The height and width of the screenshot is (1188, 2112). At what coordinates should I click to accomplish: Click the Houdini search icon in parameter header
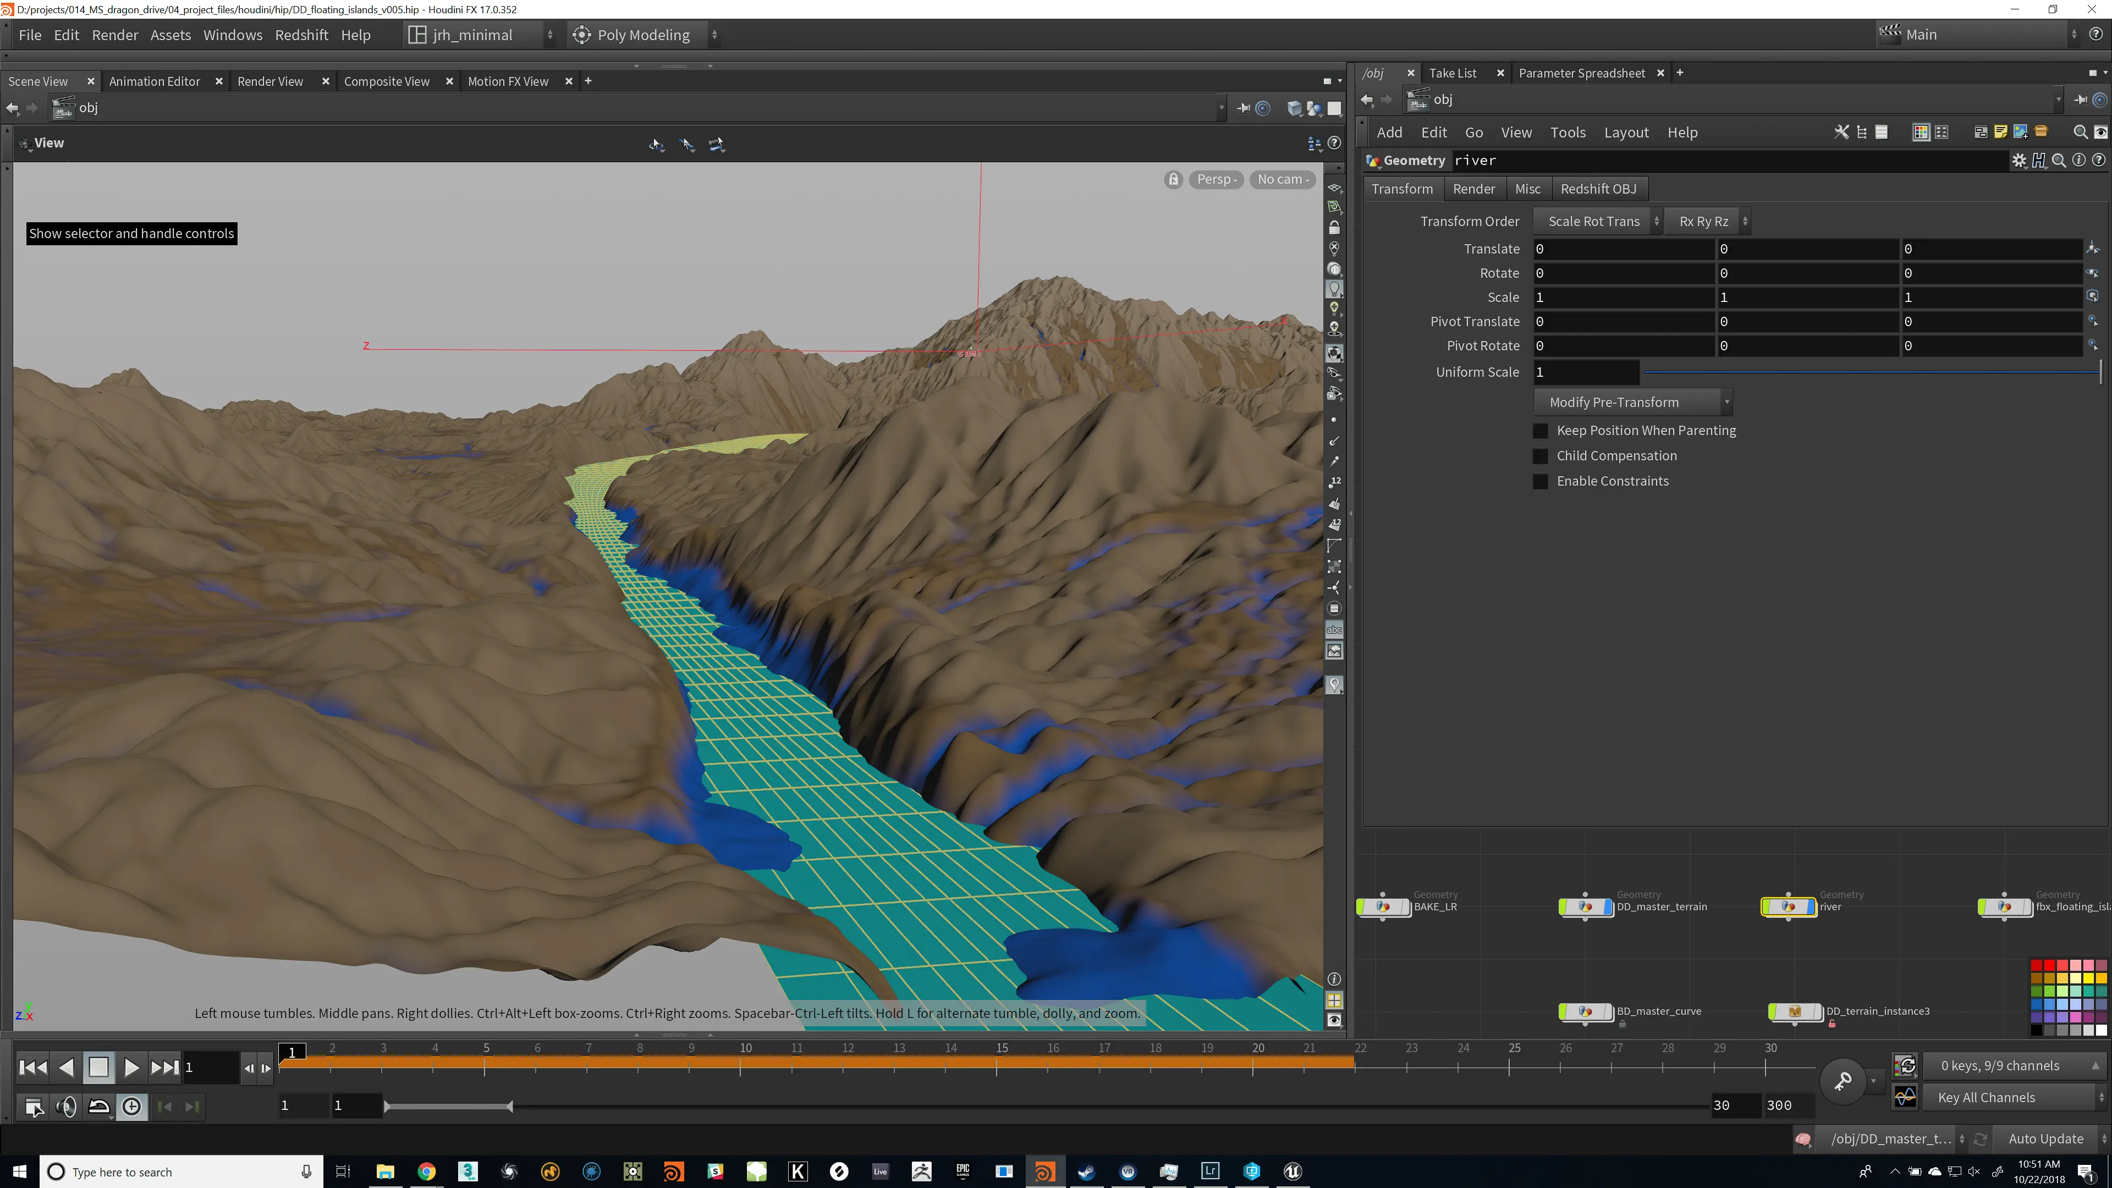coord(2059,161)
